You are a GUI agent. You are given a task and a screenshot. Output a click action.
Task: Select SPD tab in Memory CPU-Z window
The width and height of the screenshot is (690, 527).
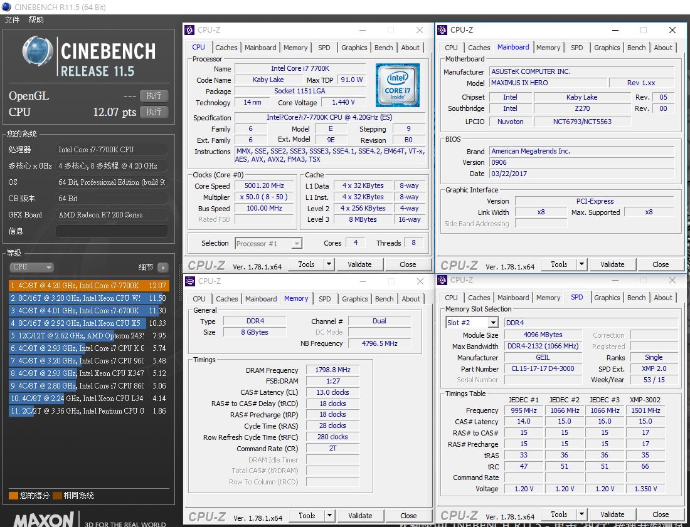(325, 299)
